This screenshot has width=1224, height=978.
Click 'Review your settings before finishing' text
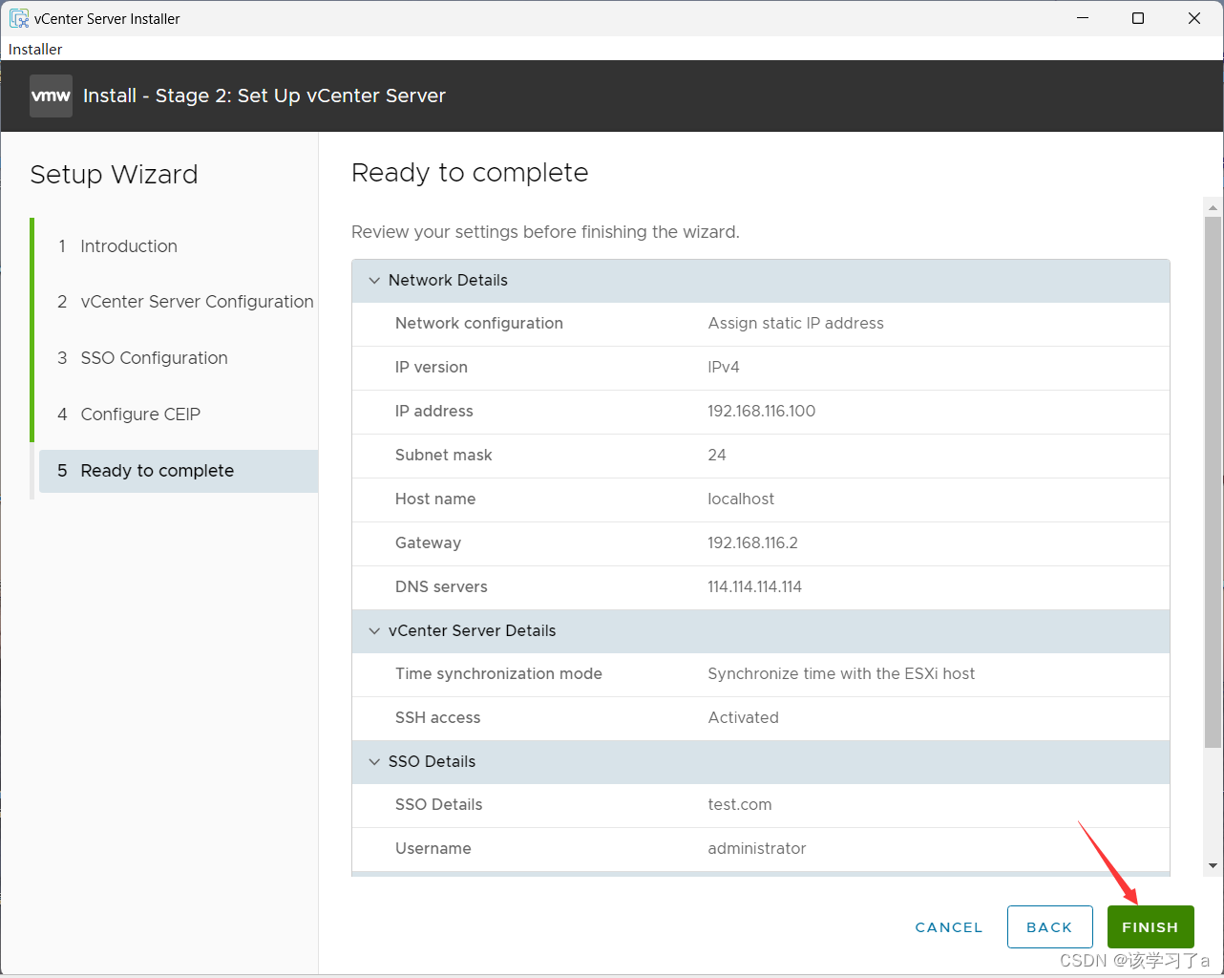pyautogui.click(x=545, y=232)
